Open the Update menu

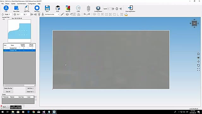point(13,3)
